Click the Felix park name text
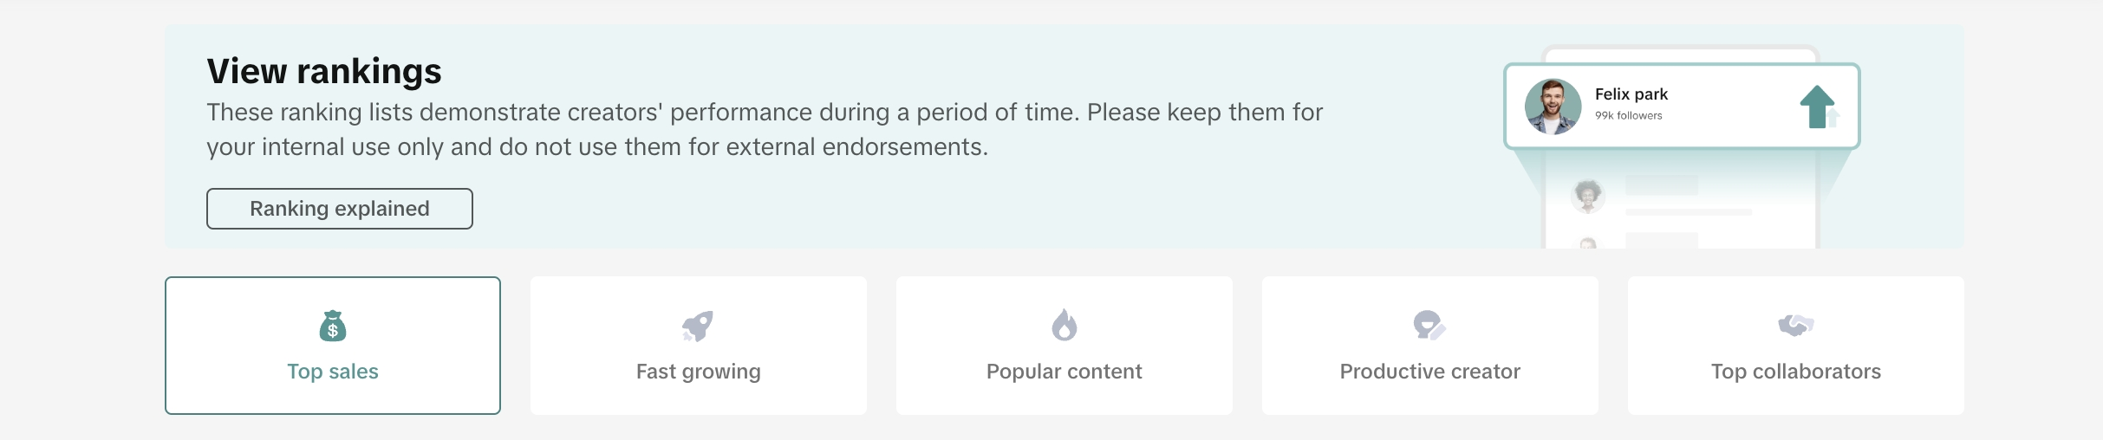The width and height of the screenshot is (2103, 440). (x=1631, y=94)
